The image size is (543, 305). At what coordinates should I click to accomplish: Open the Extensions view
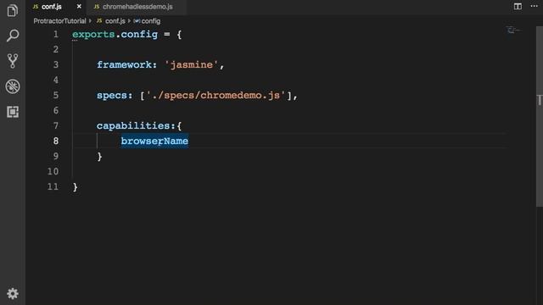(x=13, y=112)
